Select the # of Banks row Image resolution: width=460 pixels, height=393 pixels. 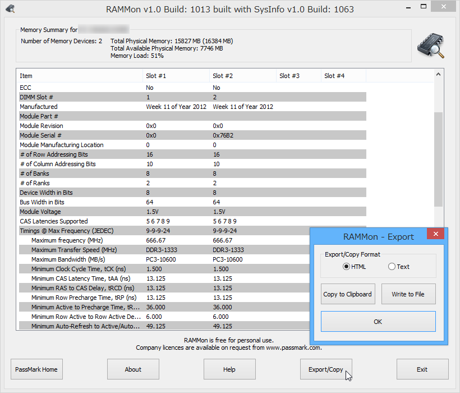pyautogui.click(x=193, y=173)
